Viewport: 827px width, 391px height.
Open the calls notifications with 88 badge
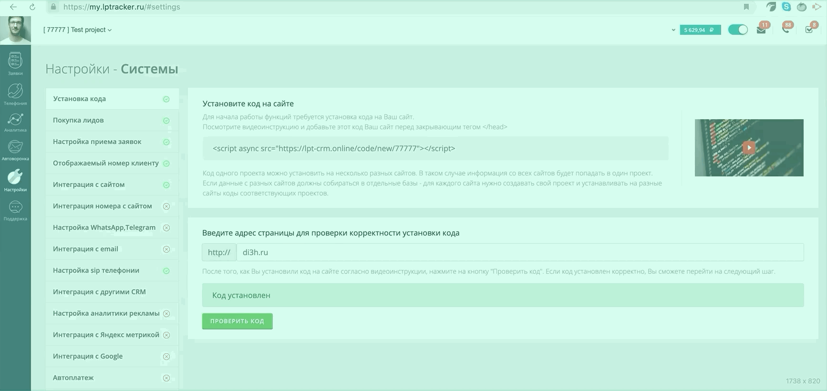[786, 29]
